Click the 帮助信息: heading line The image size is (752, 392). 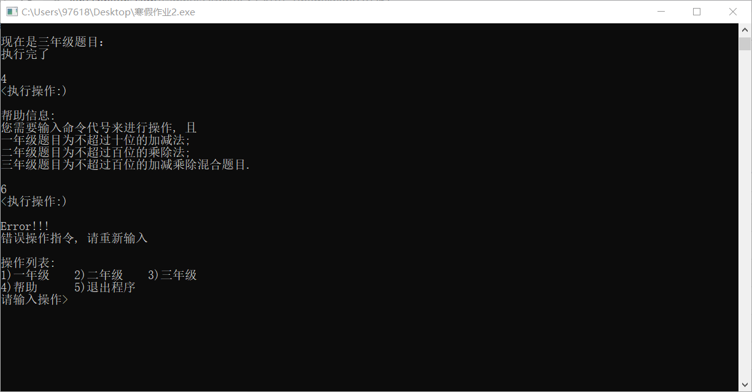[28, 116]
